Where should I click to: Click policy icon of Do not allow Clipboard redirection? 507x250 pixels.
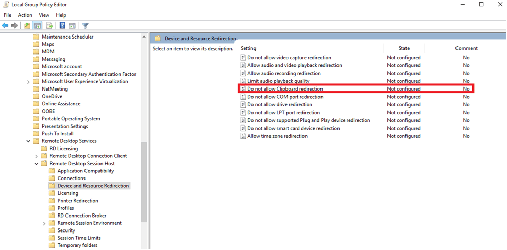(243, 89)
